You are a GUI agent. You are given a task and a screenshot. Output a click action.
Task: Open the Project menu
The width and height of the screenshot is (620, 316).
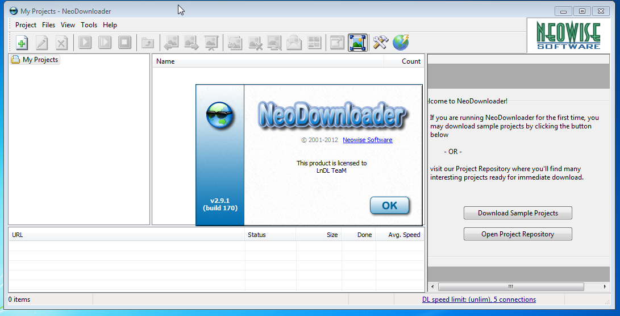coord(26,25)
